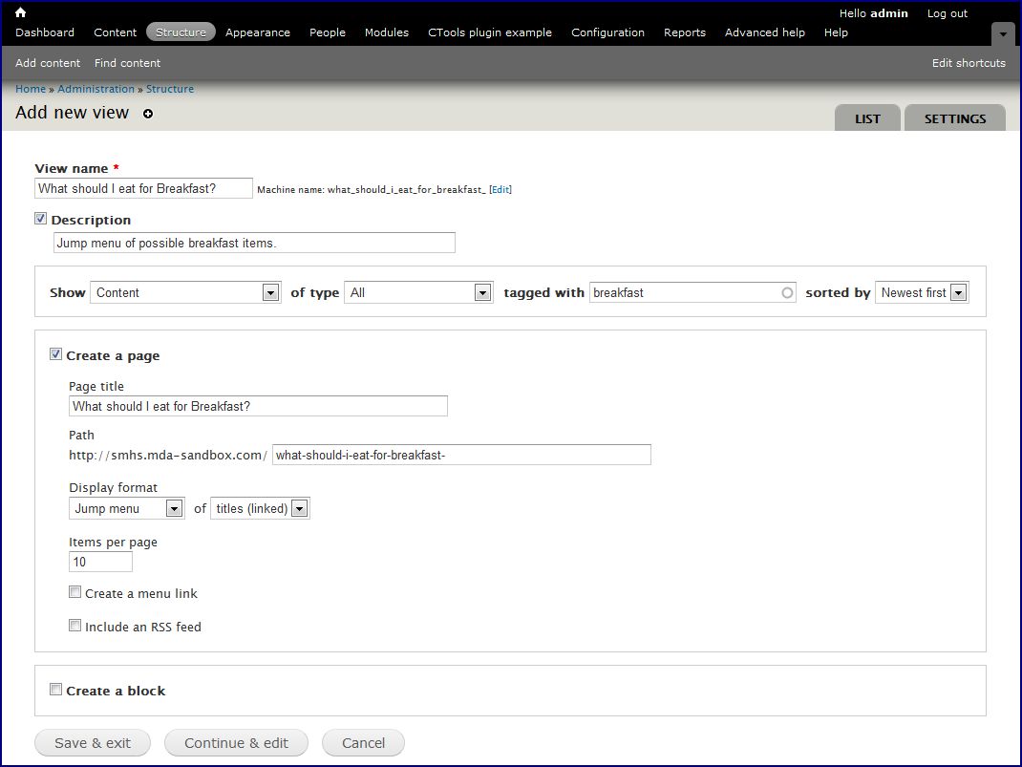Click the admin username link
This screenshot has height=767, width=1022.
point(889,13)
